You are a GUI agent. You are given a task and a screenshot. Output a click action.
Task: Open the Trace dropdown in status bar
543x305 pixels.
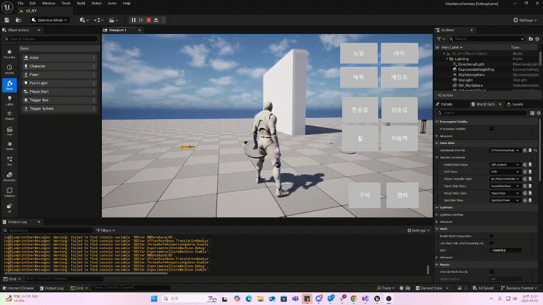pyautogui.click(x=386, y=288)
